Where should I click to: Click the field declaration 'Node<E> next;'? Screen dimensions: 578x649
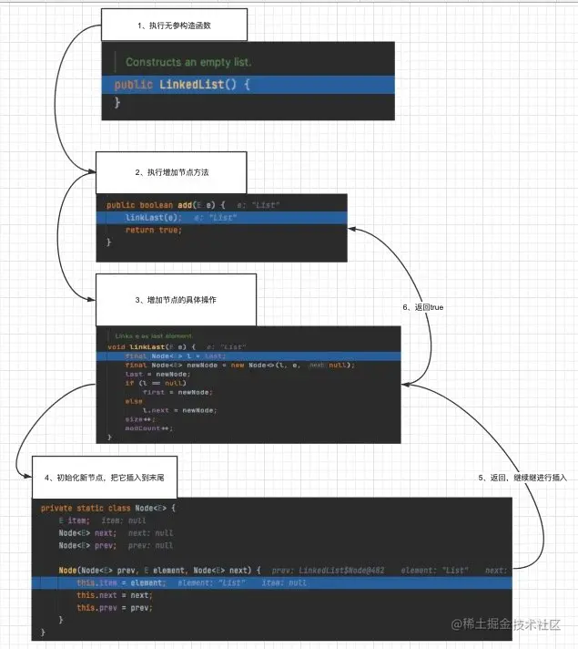87,532
